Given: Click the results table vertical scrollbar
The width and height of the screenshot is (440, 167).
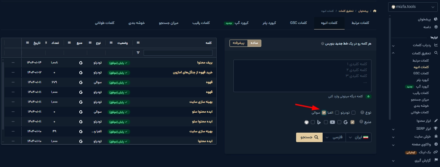Looking at the screenshot, I should click(x=3, y=95).
